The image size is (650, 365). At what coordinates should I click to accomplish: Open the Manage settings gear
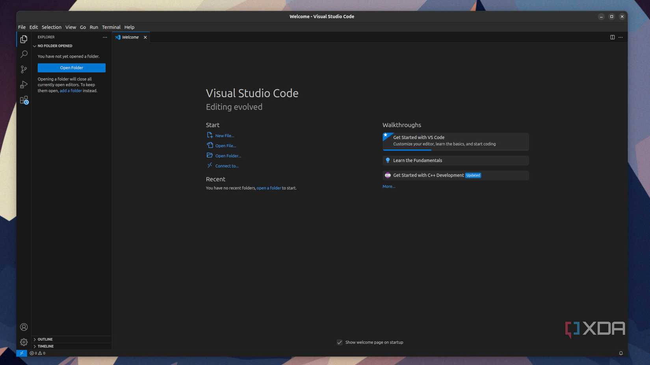click(x=24, y=342)
